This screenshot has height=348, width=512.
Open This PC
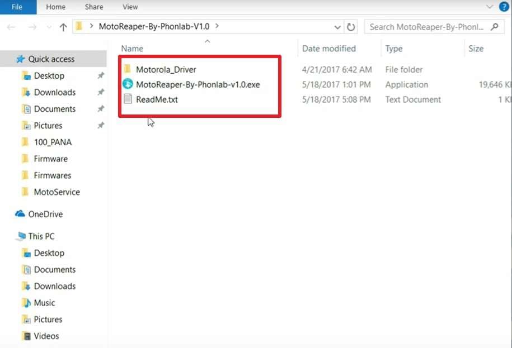39,236
